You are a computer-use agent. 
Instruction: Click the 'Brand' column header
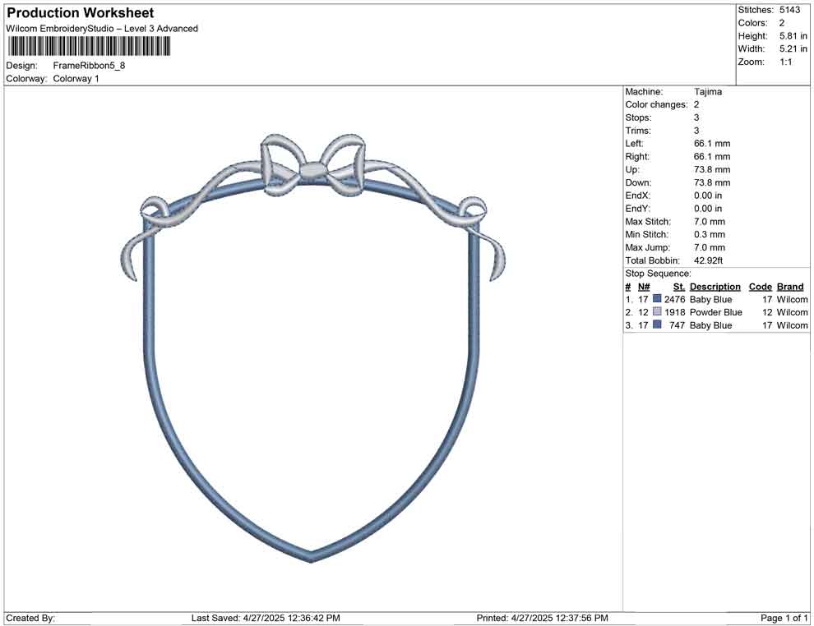790,286
